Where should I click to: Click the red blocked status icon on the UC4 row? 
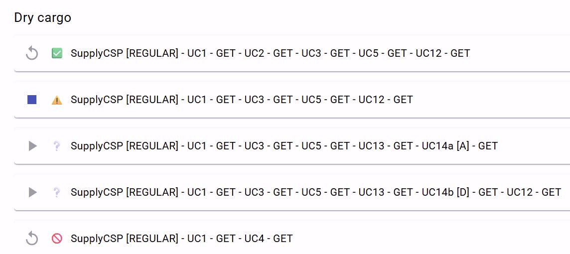click(57, 239)
